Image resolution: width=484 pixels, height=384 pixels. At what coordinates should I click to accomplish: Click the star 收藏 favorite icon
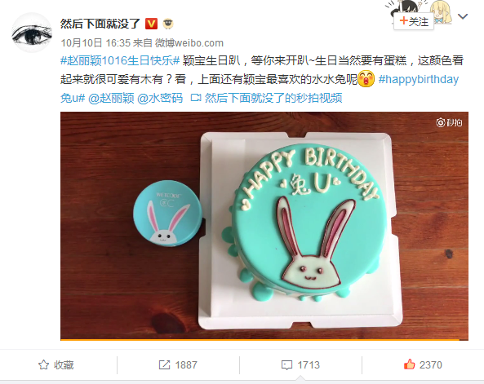[x=43, y=365]
